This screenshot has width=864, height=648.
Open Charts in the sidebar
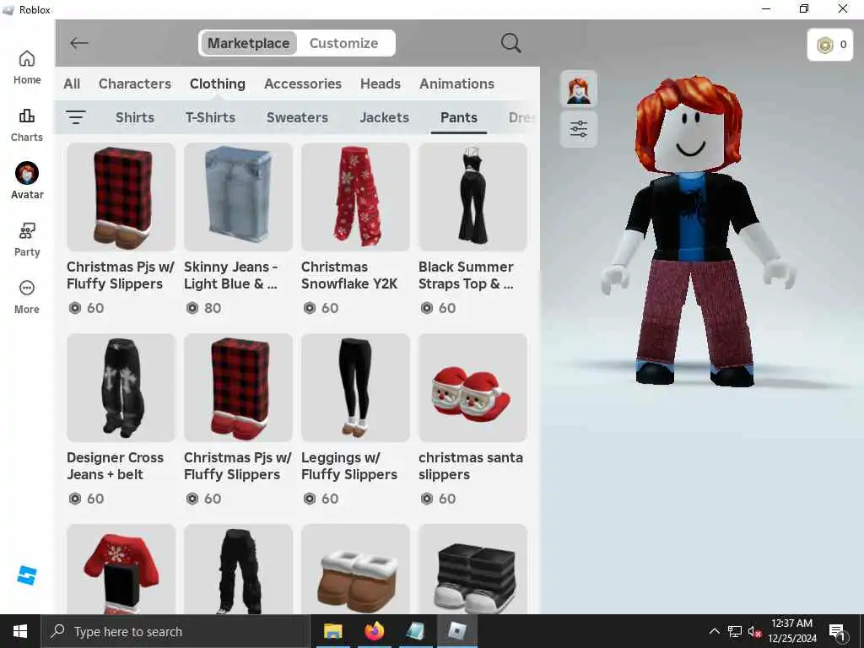[27, 125]
